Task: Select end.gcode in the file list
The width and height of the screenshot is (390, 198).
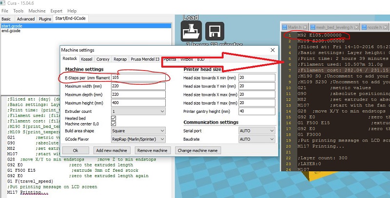Action: click(x=11, y=31)
